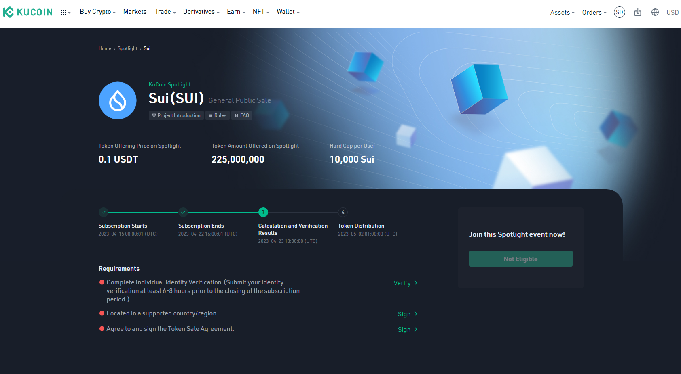Click the red warning icon beside Token Sale Agreement
The width and height of the screenshot is (681, 374).
(x=102, y=329)
